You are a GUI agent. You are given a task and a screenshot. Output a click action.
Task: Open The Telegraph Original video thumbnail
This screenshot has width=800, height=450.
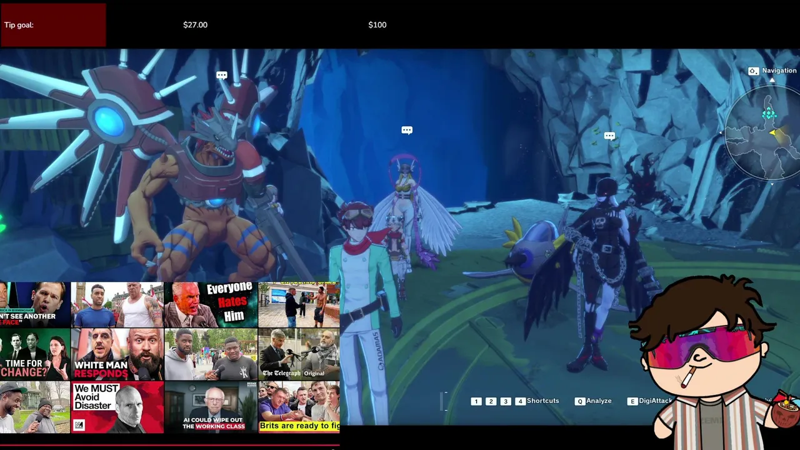299,354
